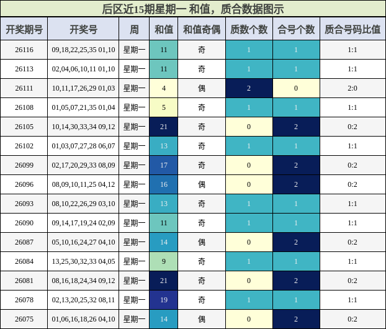This screenshot has width=386, height=329.
Task: Select period number 26090
Action: 24,223
